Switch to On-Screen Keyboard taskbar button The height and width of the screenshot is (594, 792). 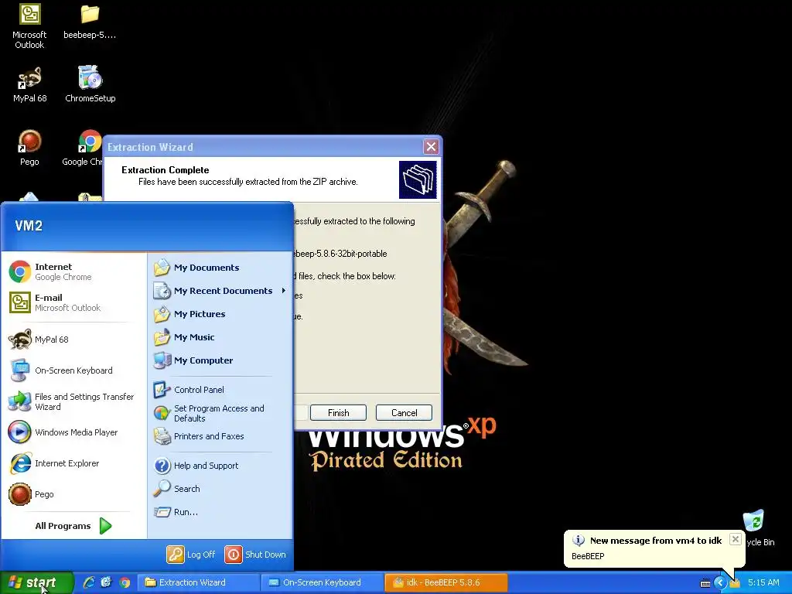323,582
